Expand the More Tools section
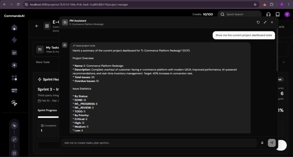293x157 pixels. tap(43, 62)
